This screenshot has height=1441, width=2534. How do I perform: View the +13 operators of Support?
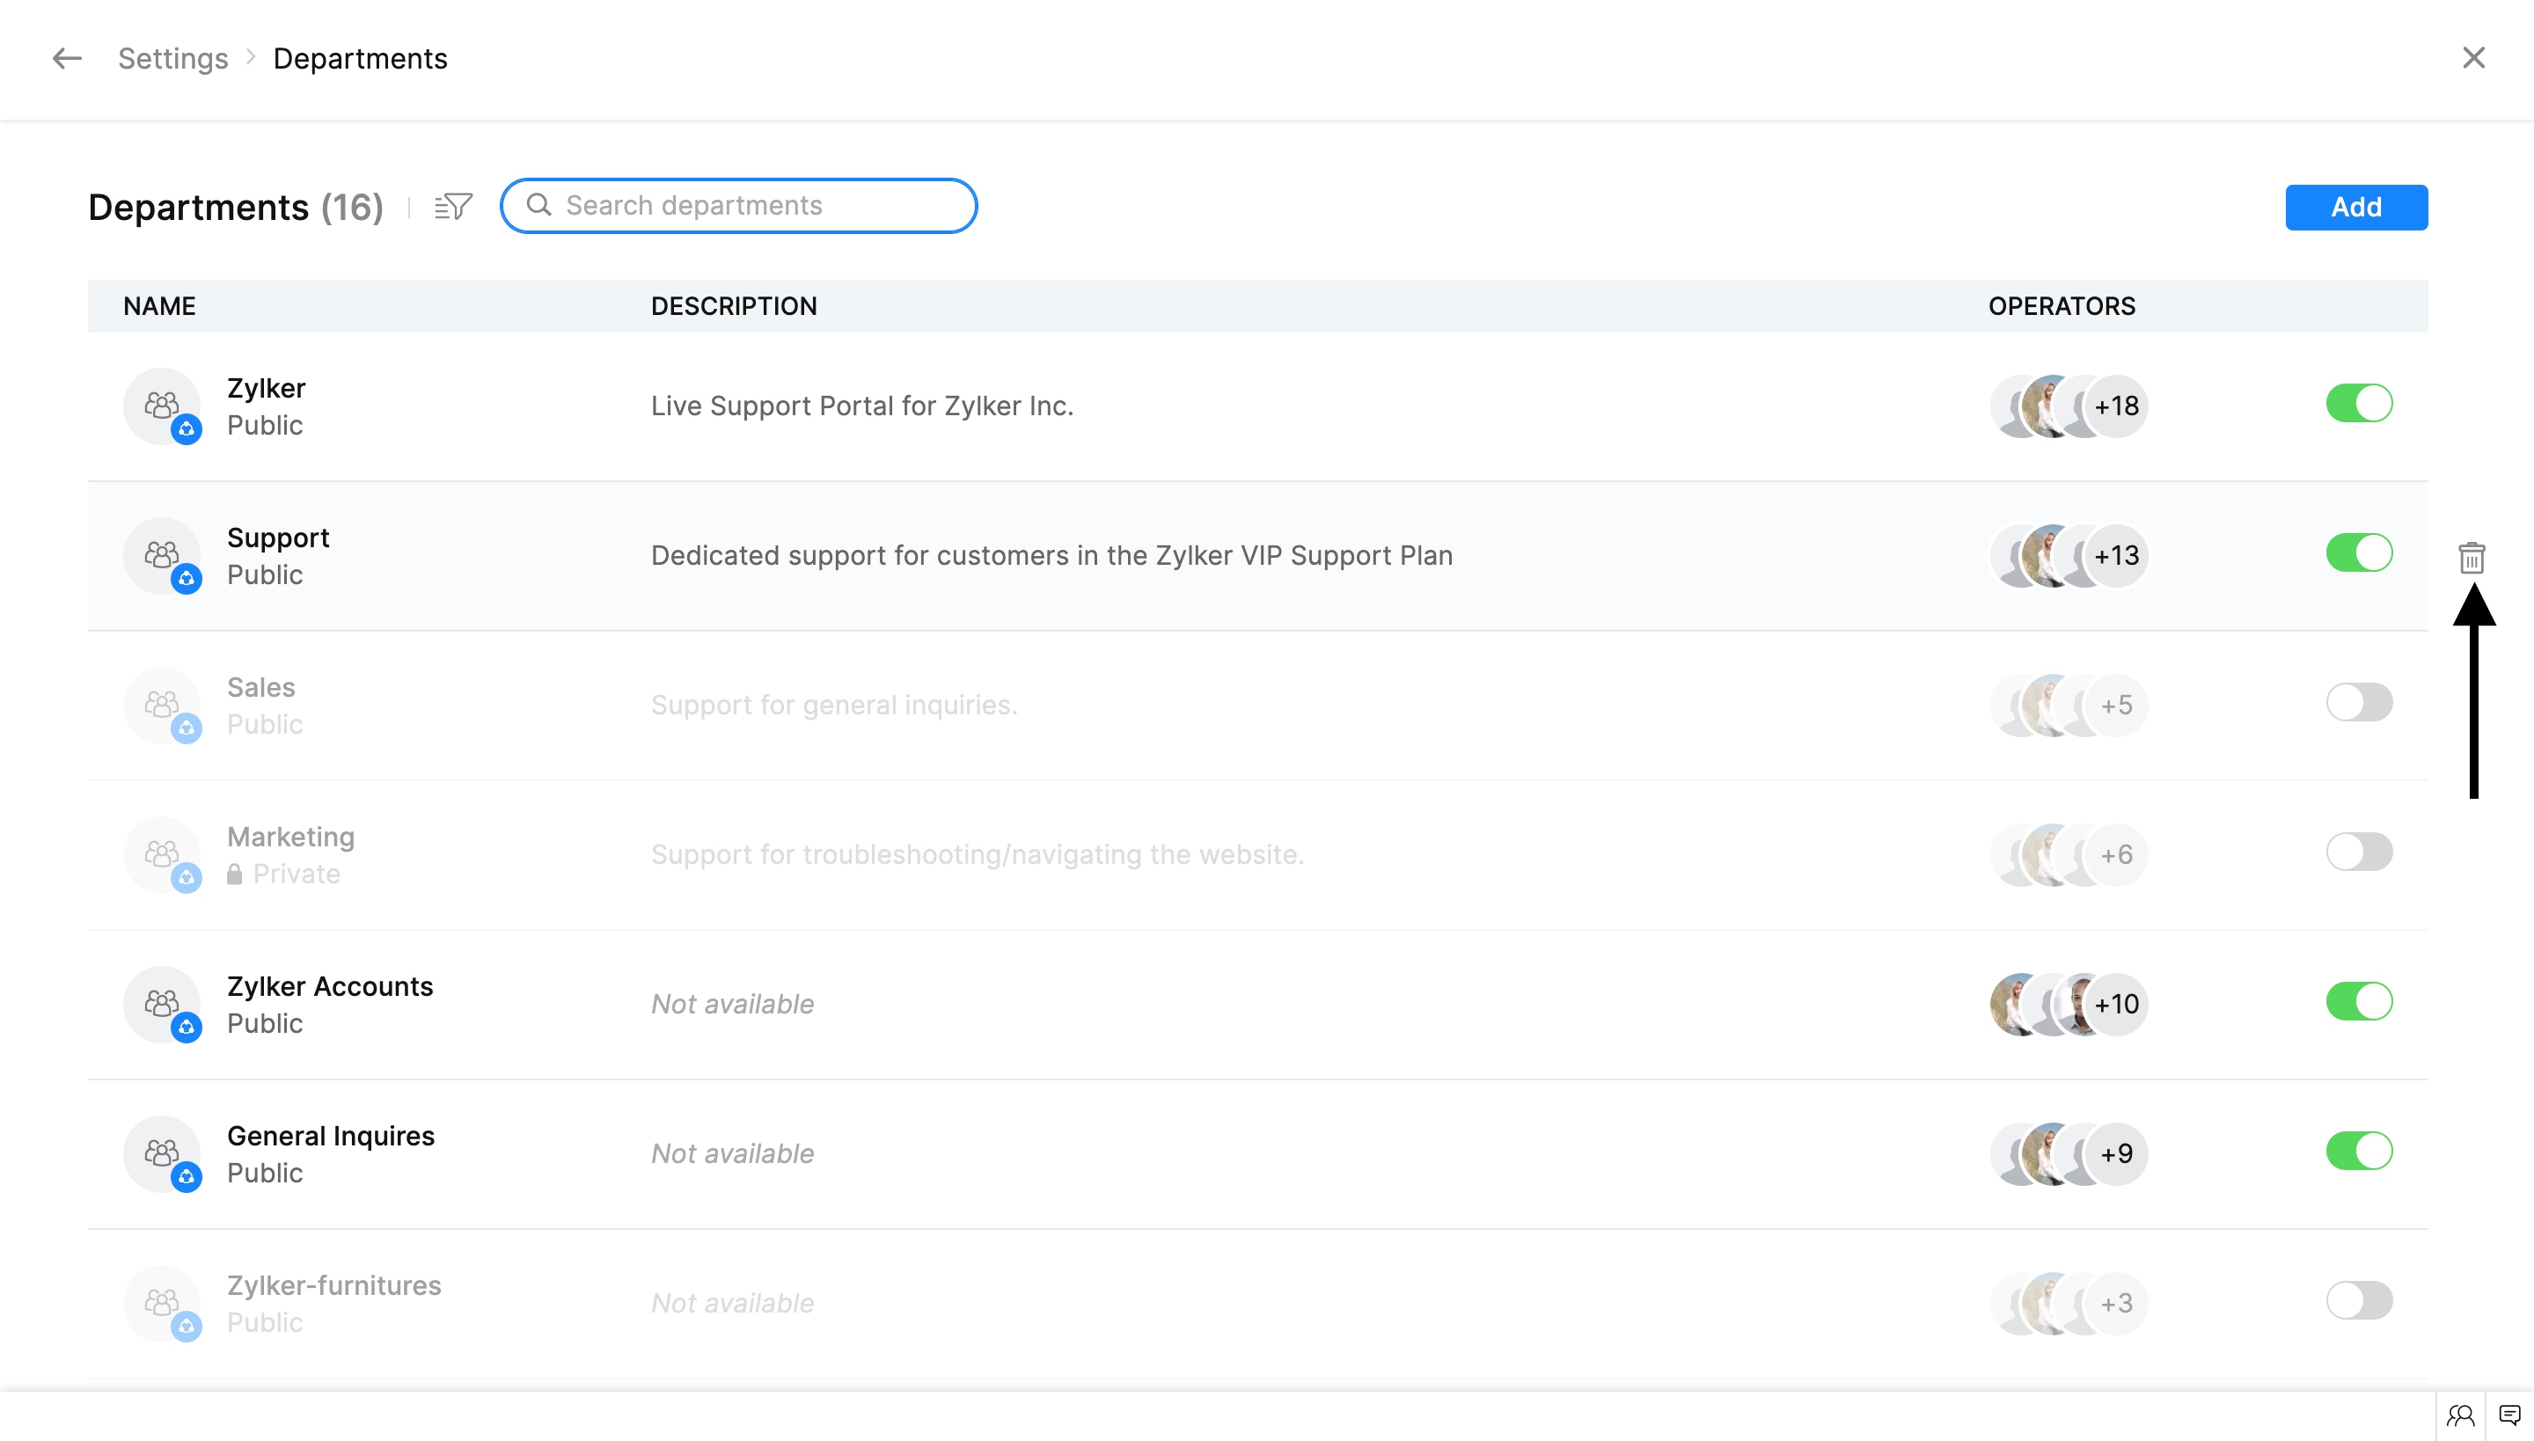pyautogui.click(x=2115, y=555)
